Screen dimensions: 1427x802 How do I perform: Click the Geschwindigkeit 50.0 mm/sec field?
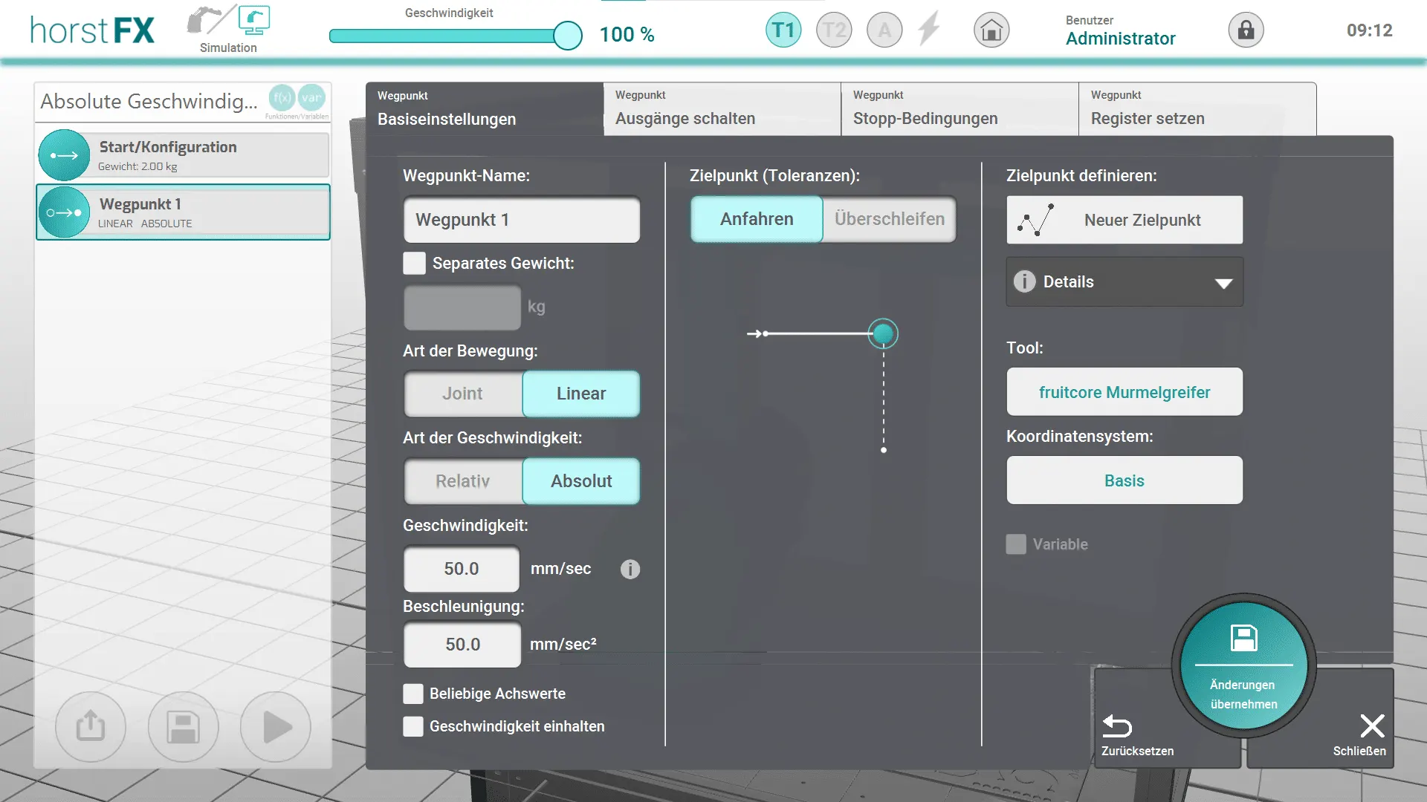[x=462, y=569]
